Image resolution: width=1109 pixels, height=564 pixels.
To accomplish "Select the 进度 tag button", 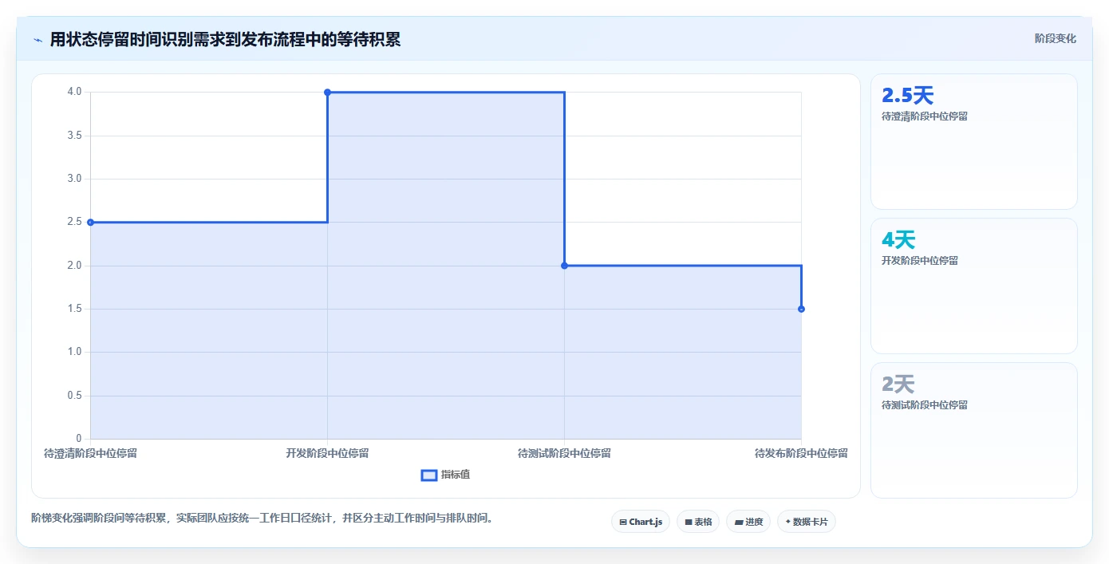I will click(x=748, y=522).
